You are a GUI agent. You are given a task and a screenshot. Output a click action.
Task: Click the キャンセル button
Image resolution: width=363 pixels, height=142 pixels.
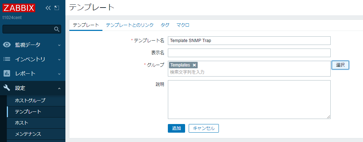click(x=204, y=128)
